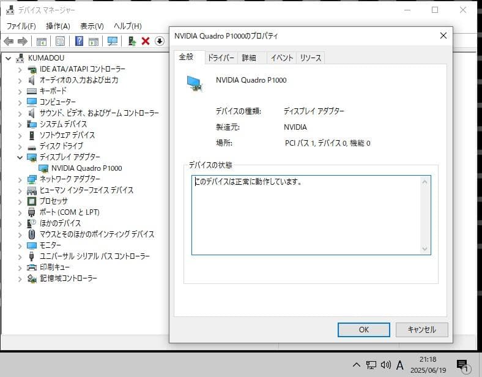This screenshot has width=482, height=377.
Task: Expand ポート (COM と LPT) category
Action: click(x=20, y=212)
